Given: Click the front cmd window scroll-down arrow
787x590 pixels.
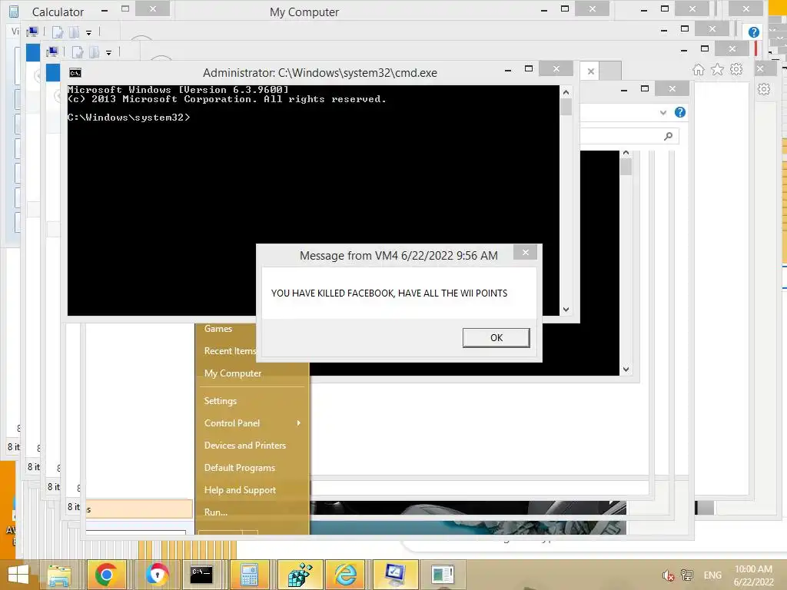Looking at the screenshot, I should [566, 310].
